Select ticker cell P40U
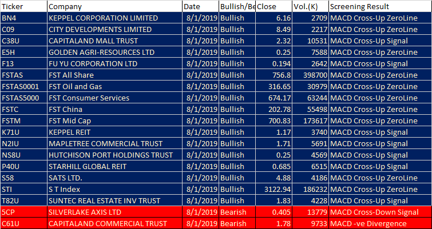Viewport: 432px width, 229px height. coord(23,166)
